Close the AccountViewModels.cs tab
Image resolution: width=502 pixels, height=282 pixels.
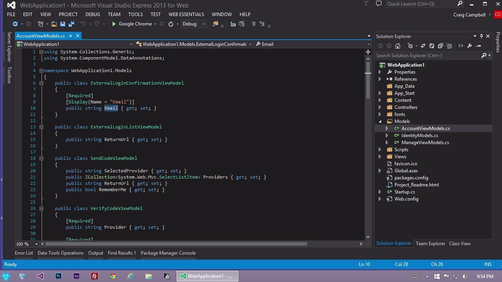pos(78,36)
